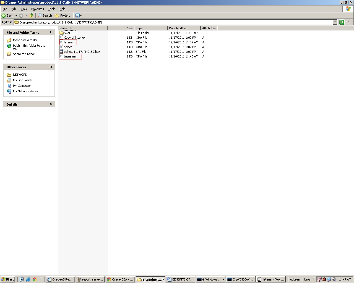Open the Search pane in Explorer
Screen dimensions: 354x283
[x=45, y=15]
